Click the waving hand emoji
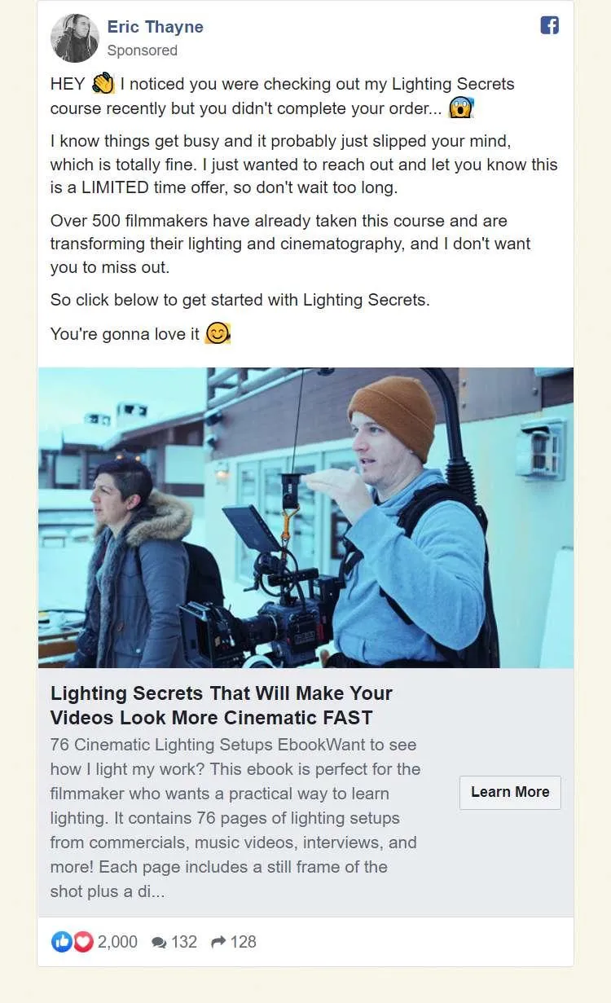The image size is (611, 1003). [x=103, y=84]
